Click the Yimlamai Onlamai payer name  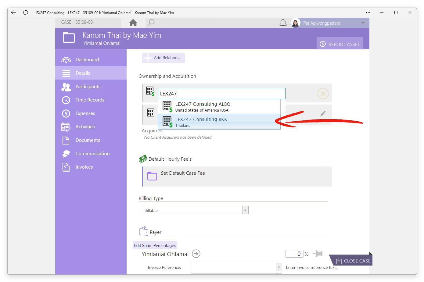click(x=165, y=254)
